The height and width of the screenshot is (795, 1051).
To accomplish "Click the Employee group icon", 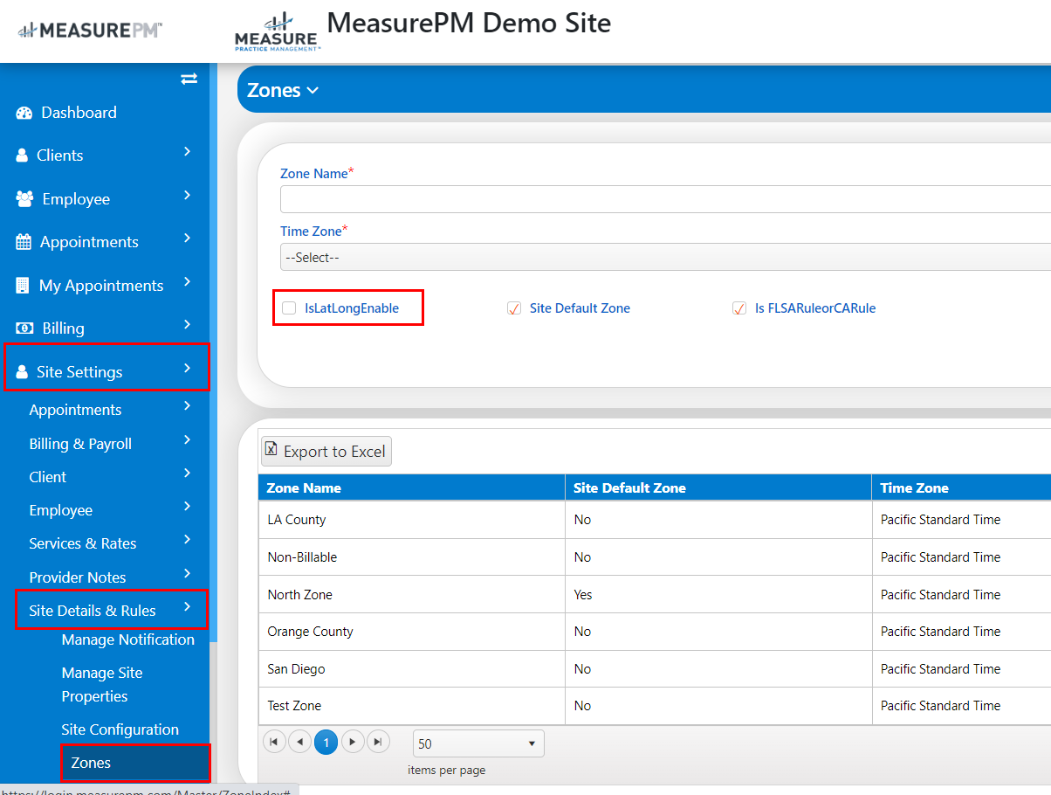I will point(24,199).
